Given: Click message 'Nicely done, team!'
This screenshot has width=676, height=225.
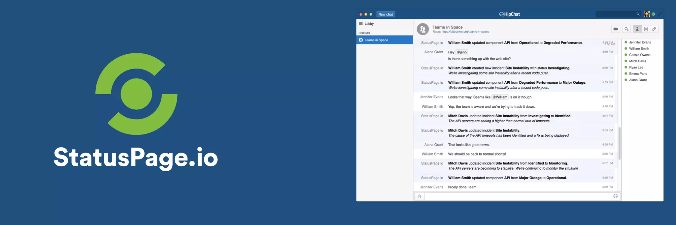Looking at the screenshot, I should (463, 187).
